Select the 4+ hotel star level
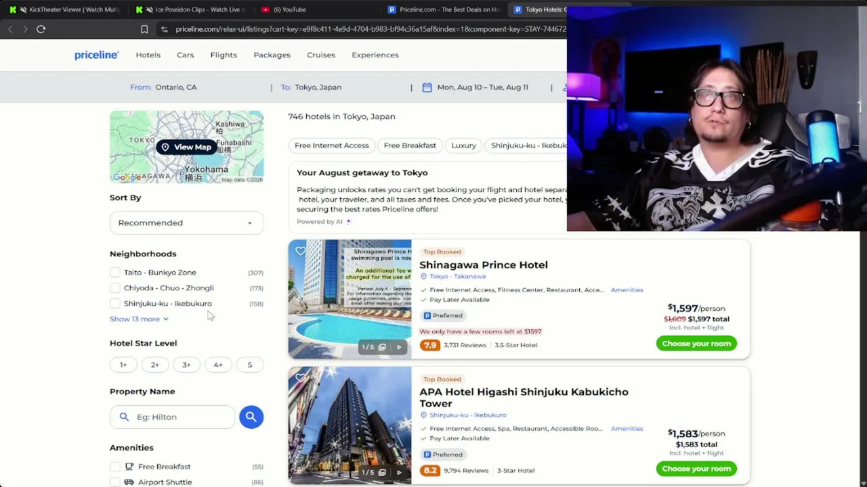 218,365
